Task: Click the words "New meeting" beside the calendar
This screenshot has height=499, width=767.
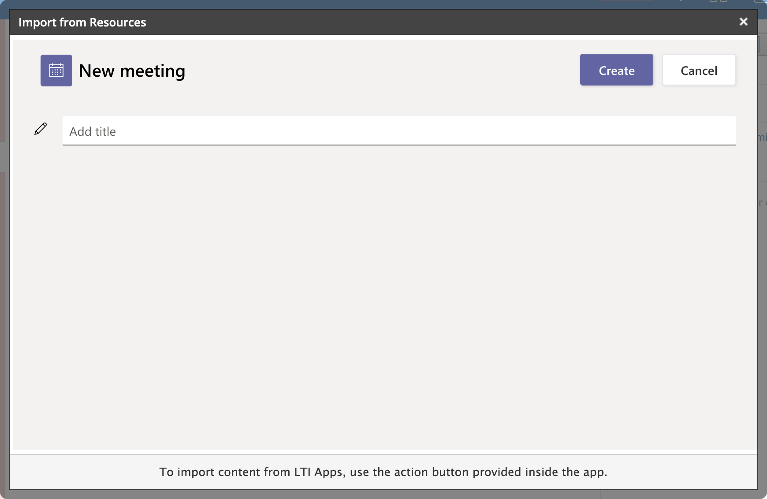Action: point(132,71)
